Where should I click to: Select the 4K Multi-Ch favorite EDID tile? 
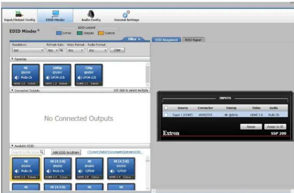click(26, 75)
